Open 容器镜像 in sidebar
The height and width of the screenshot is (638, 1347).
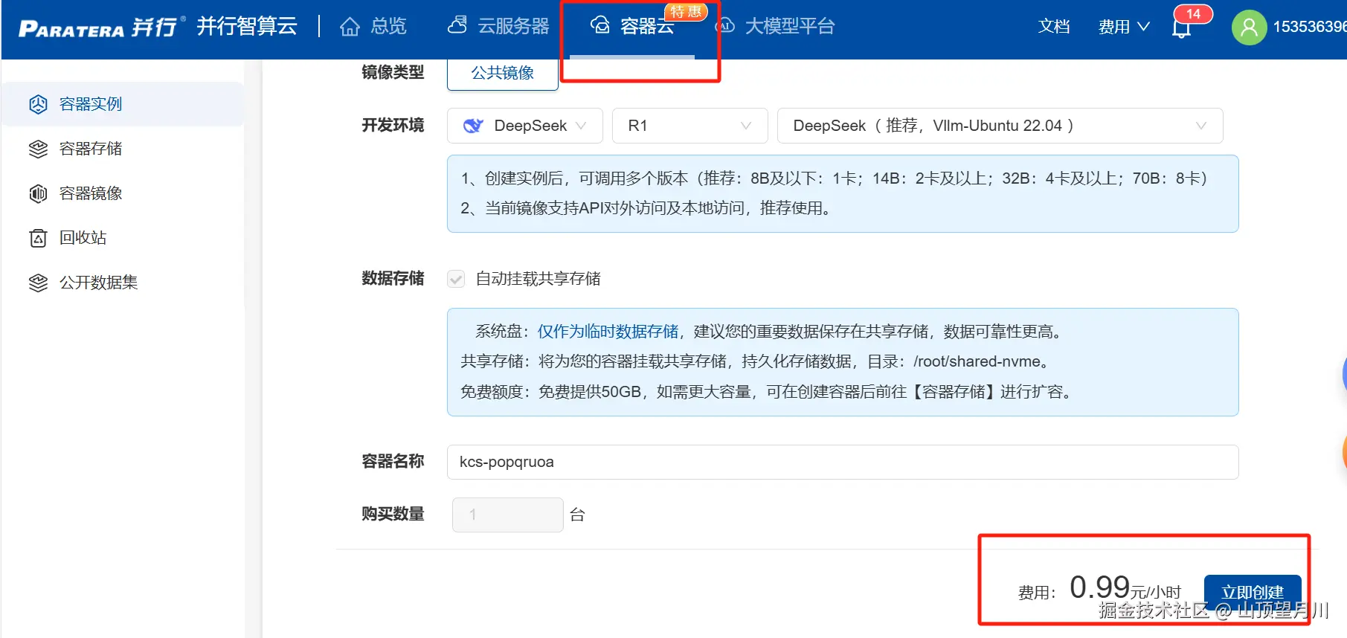click(x=122, y=193)
